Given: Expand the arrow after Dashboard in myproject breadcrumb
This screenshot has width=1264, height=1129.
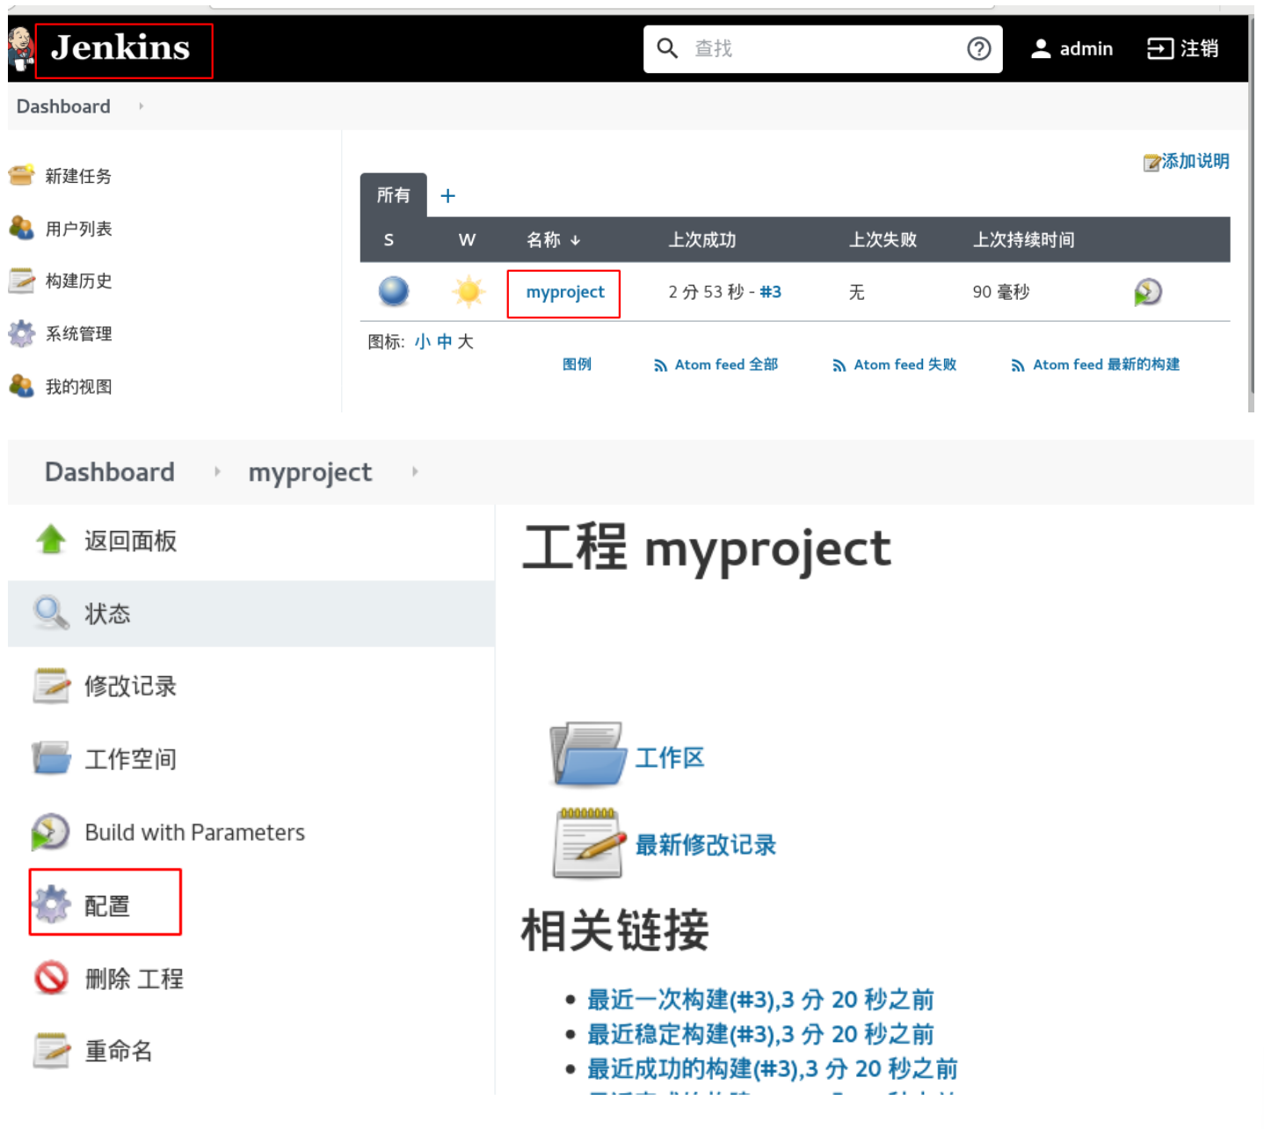Looking at the screenshot, I should pyautogui.click(x=217, y=472).
